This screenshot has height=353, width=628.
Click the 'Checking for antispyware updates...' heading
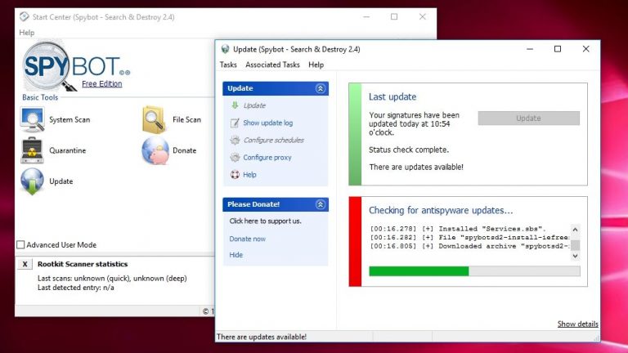tap(441, 211)
